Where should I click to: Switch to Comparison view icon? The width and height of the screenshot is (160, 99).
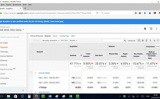(x=151, y=41)
